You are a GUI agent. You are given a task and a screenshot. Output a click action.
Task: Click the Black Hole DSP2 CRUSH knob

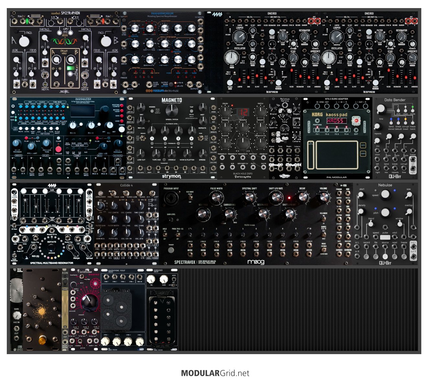tap(226, 112)
